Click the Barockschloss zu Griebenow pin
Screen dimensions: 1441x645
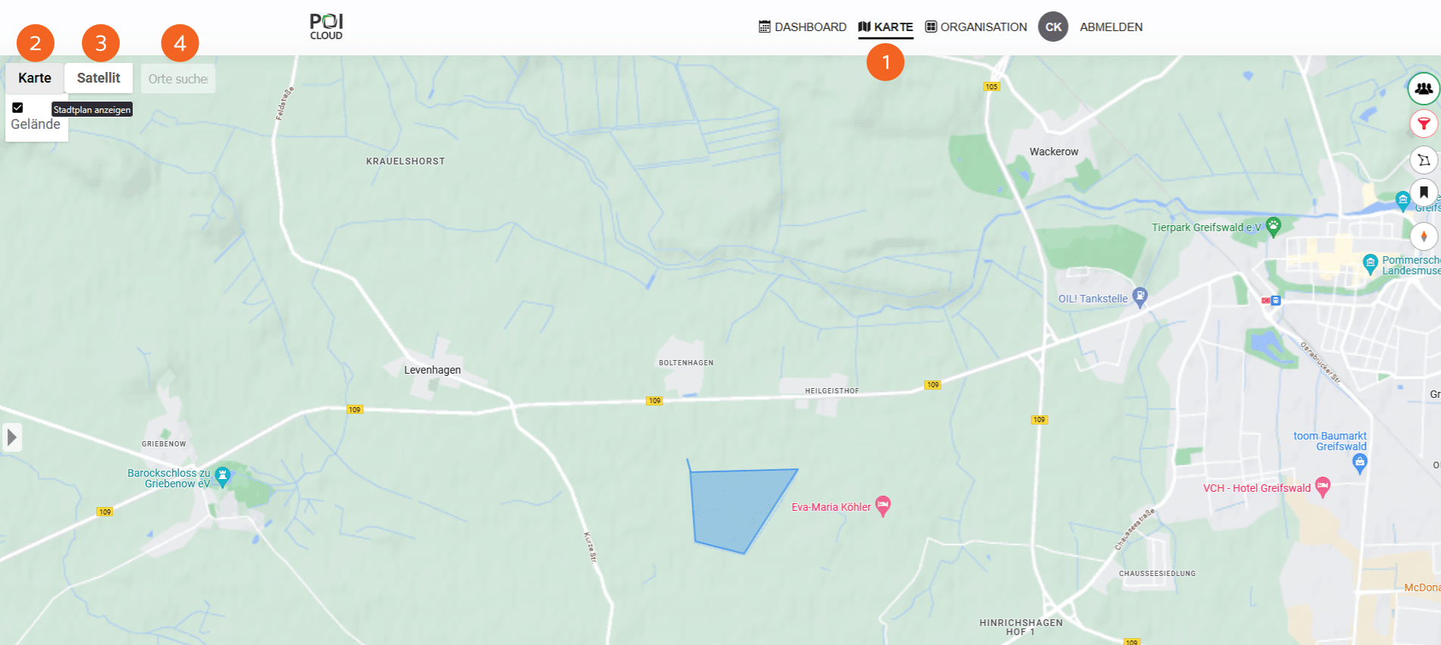click(x=222, y=476)
